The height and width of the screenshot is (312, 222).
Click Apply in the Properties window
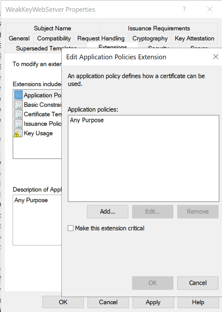pos(153,302)
